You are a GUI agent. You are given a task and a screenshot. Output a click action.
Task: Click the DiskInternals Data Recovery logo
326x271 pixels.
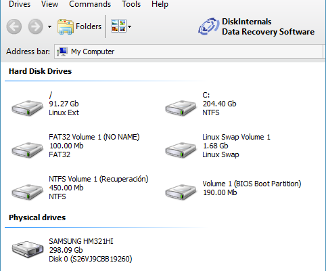pos(256,26)
